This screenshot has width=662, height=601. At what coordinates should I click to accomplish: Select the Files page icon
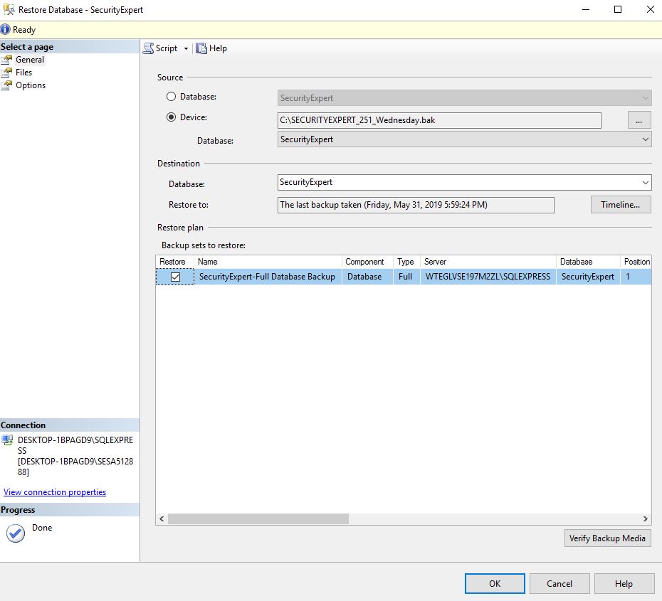tap(6, 73)
